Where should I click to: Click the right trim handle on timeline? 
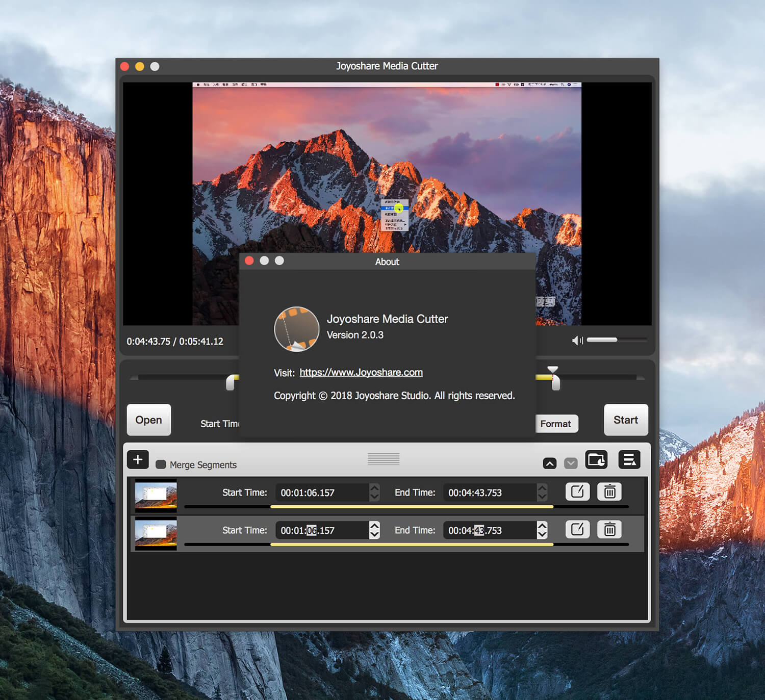(x=556, y=383)
